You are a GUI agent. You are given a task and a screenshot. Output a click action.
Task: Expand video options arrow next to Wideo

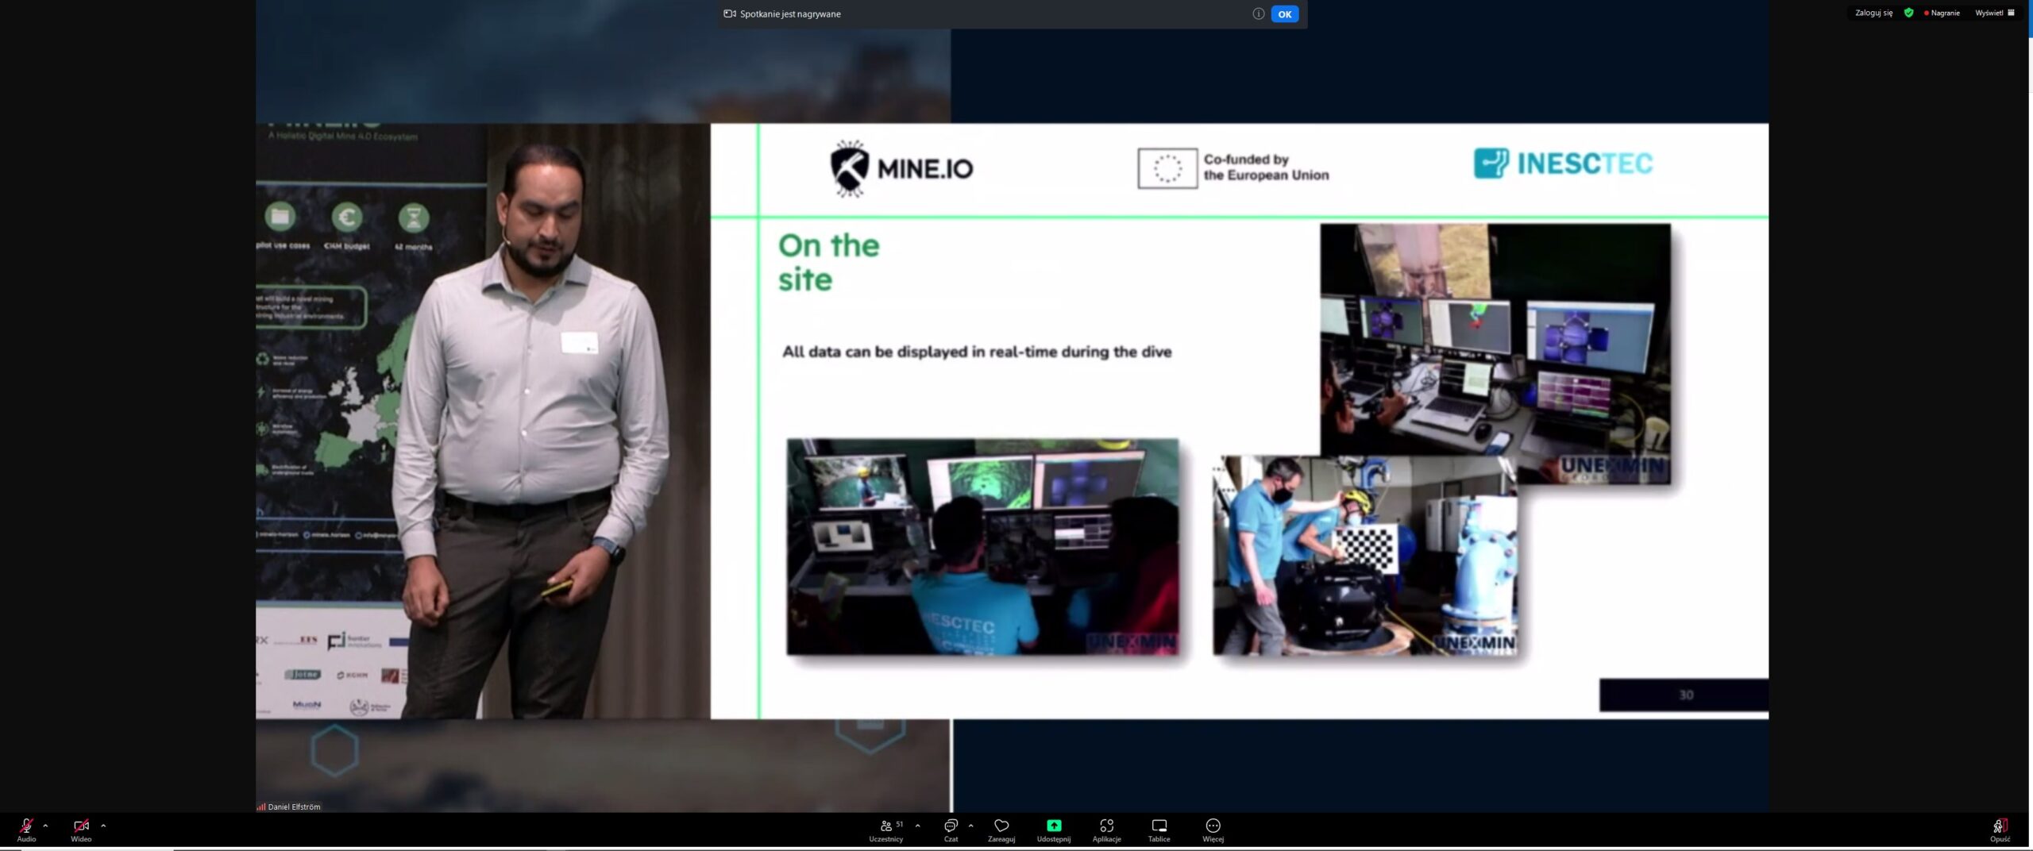point(103,826)
